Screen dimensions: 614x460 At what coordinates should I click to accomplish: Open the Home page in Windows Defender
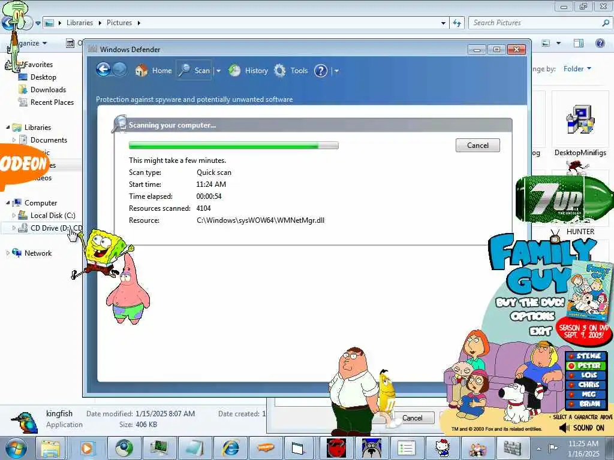click(x=153, y=71)
